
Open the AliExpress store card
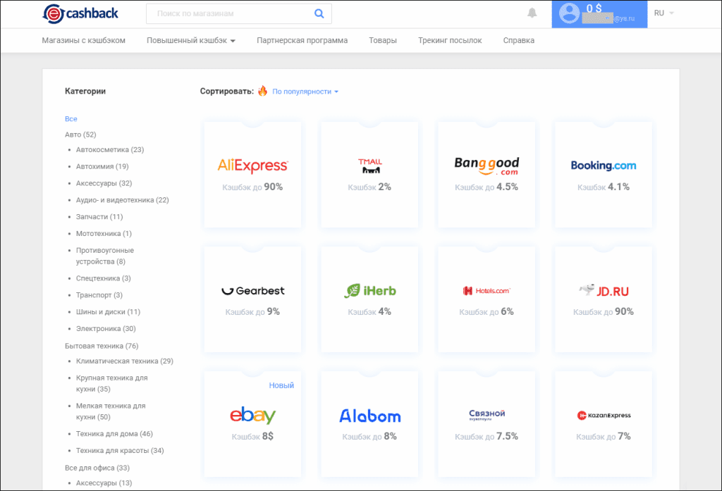click(x=252, y=174)
